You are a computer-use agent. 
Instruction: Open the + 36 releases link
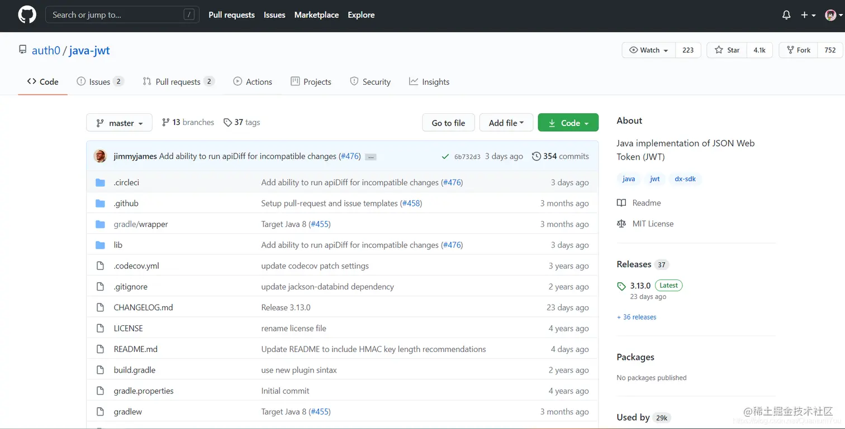coord(637,317)
